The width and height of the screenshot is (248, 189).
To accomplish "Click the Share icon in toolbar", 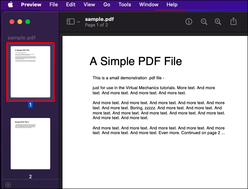I will pyautogui.click(x=233, y=21).
